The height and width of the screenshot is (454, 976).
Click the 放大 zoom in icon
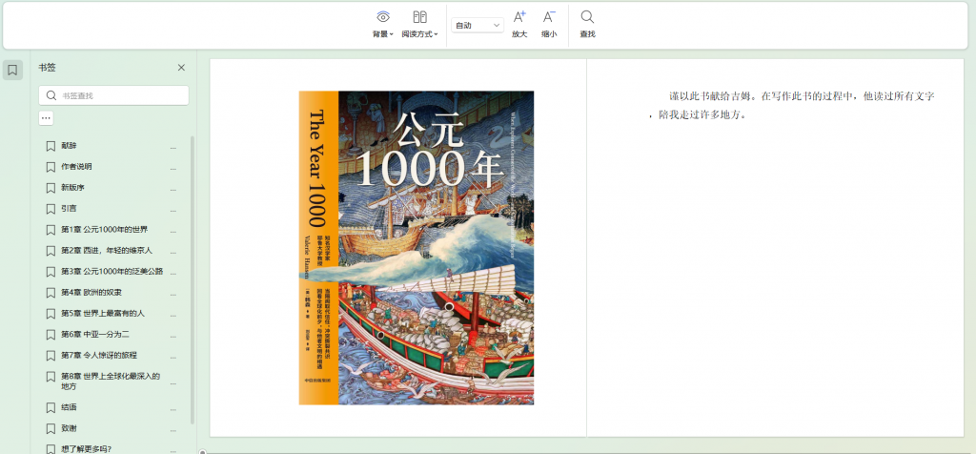point(519,17)
